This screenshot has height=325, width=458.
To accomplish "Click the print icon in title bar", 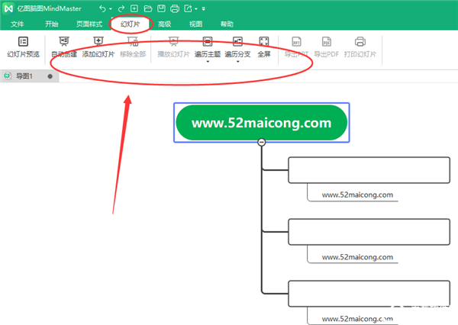I will pos(174,8).
